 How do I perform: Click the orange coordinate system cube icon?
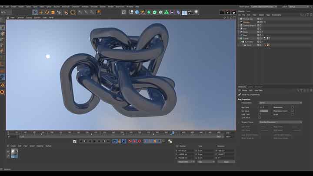[x=99, y=12]
